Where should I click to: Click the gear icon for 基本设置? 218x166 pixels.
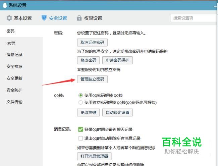(9, 18)
